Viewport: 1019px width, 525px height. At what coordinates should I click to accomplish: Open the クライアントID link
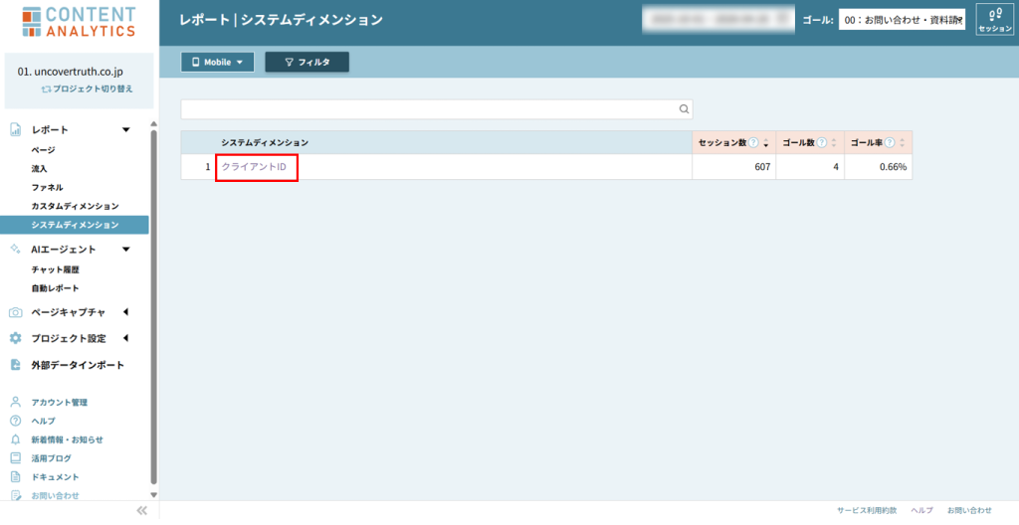tap(254, 167)
